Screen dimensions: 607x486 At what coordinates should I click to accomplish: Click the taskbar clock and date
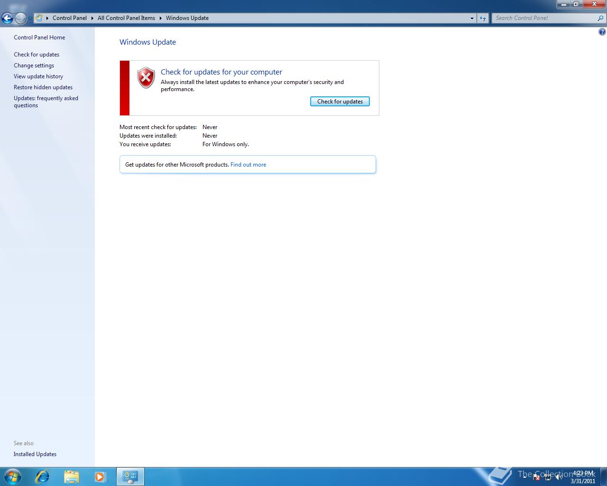583,477
